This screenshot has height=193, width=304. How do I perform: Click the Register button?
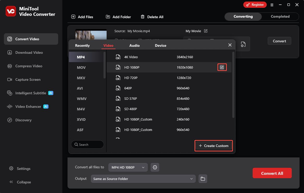(255, 5)
